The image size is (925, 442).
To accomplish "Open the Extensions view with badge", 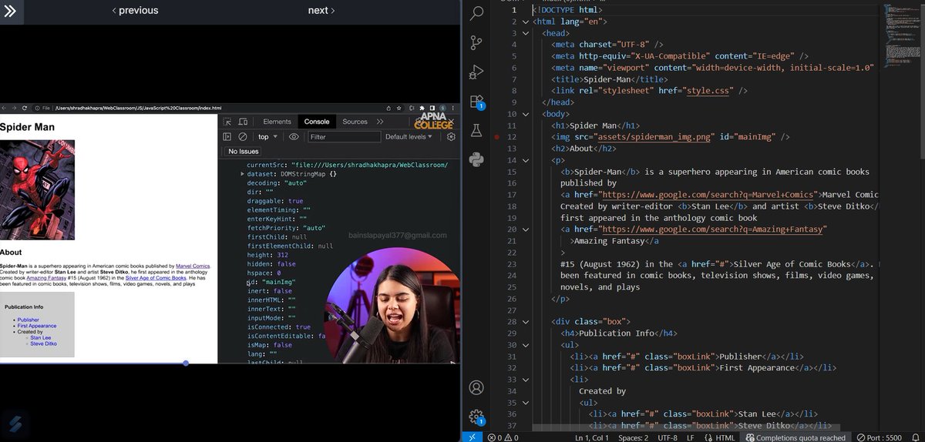I will (476, 102).
